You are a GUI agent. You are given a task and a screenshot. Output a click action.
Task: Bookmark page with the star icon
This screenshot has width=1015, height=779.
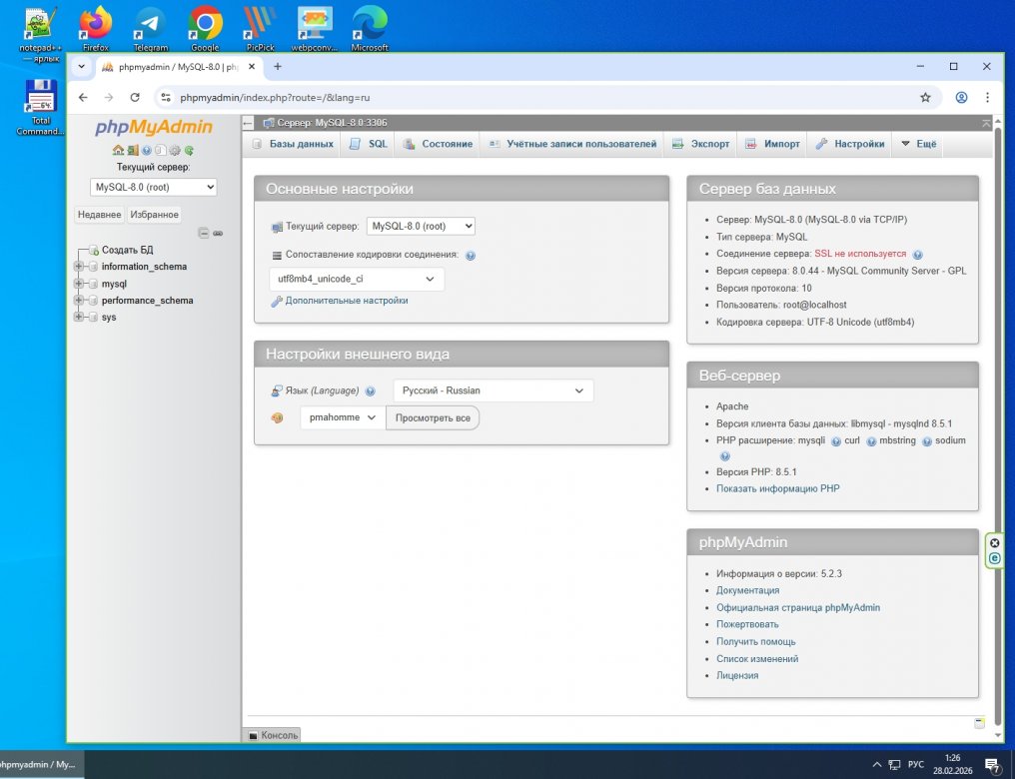(x=926, y=98)
